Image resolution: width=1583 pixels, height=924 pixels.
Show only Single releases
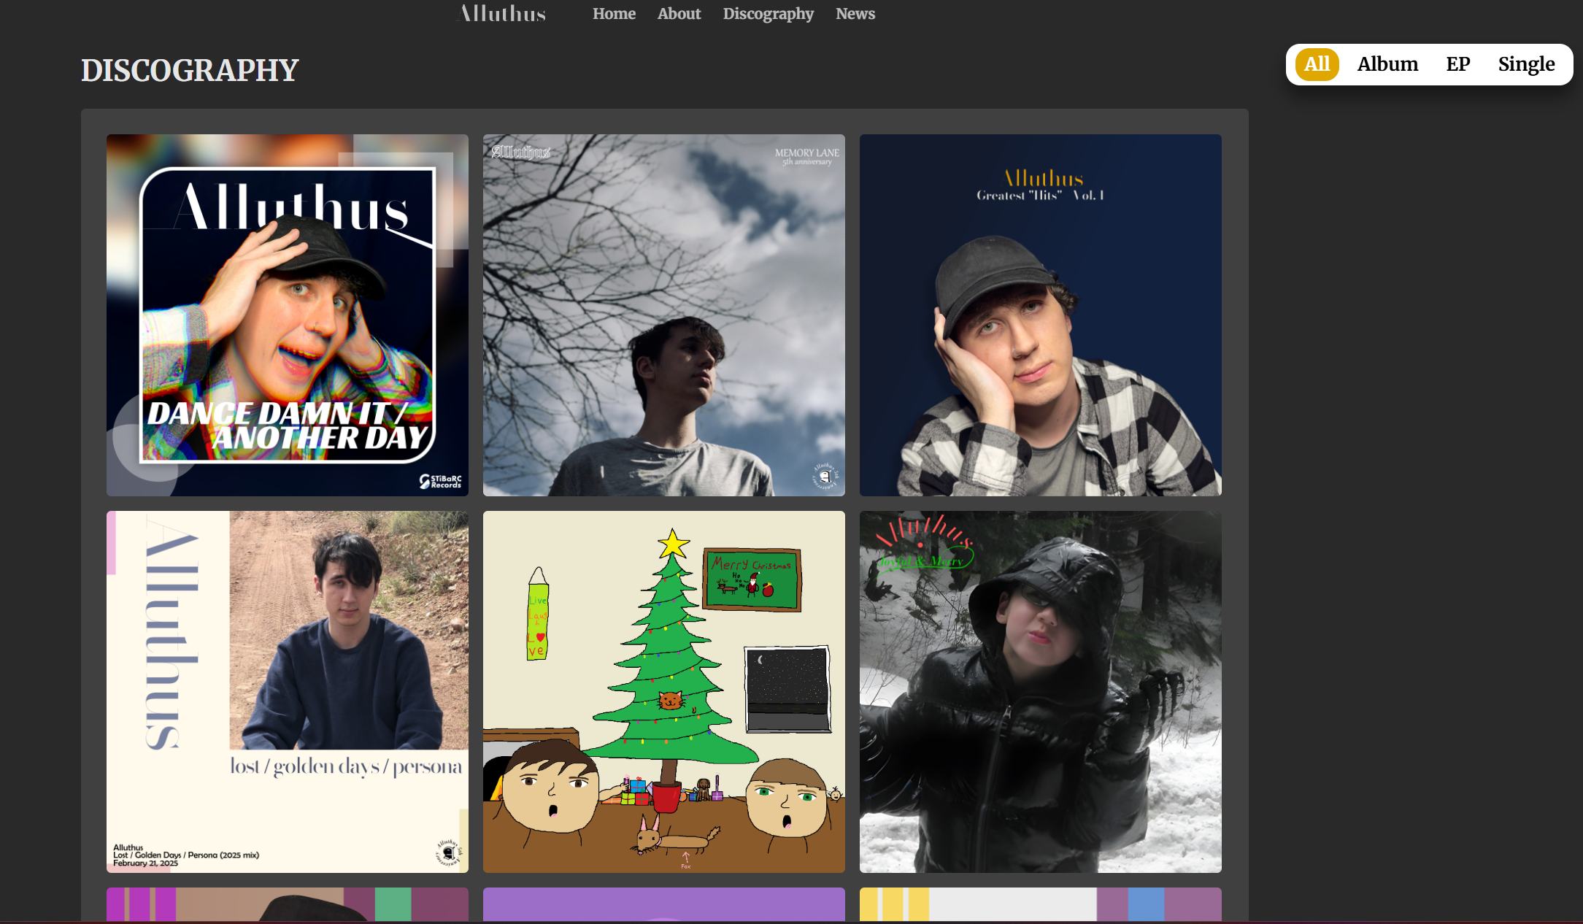click(x=1526, y=64)
